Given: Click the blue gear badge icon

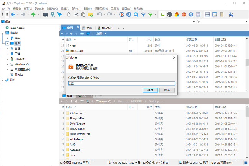Looking at the screenshot, I should (191, 15).
